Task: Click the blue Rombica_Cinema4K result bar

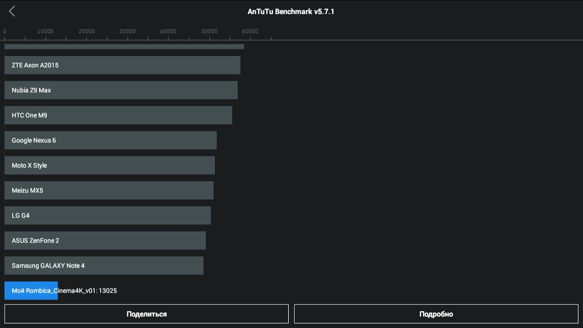Action: pyautogui.click(x=31, y=291)
